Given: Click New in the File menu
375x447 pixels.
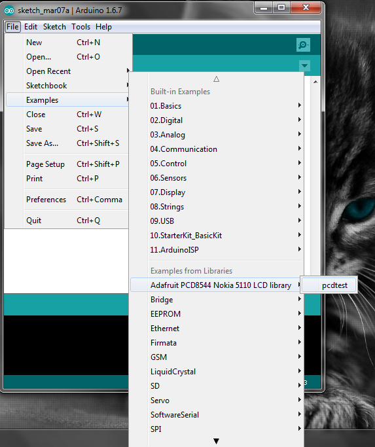Looking at the screenshot, I should coord(67,43).
